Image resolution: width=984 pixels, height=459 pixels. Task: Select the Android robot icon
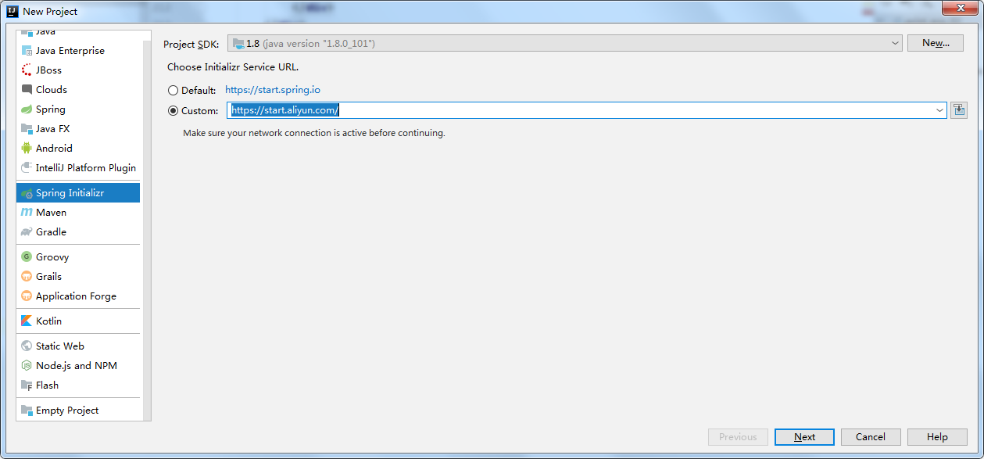pyautogui.click(x=27, y=149)
